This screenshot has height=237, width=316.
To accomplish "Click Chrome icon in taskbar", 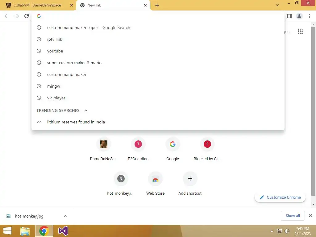I will coord(44,231).
